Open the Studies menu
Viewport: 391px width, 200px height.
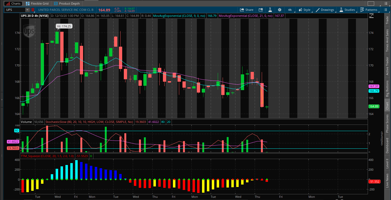pos(347,10)
